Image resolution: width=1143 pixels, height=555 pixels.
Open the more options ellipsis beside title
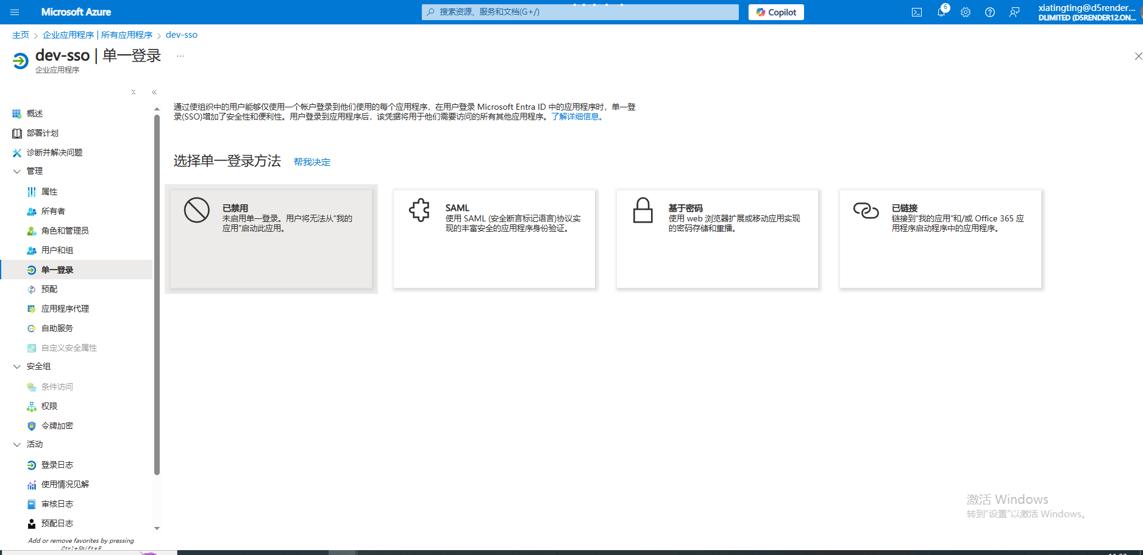tap(180, 56)
